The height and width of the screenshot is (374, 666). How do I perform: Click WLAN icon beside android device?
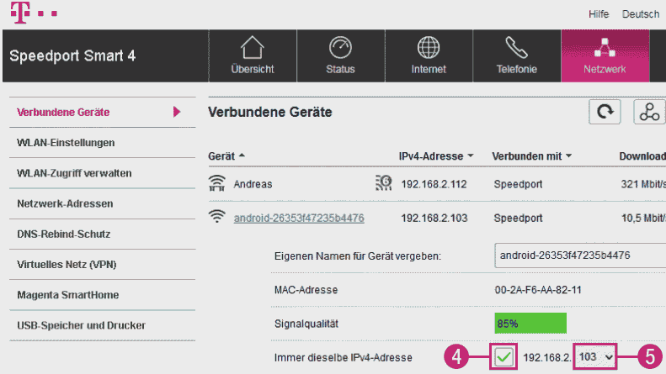coord(216,216)
